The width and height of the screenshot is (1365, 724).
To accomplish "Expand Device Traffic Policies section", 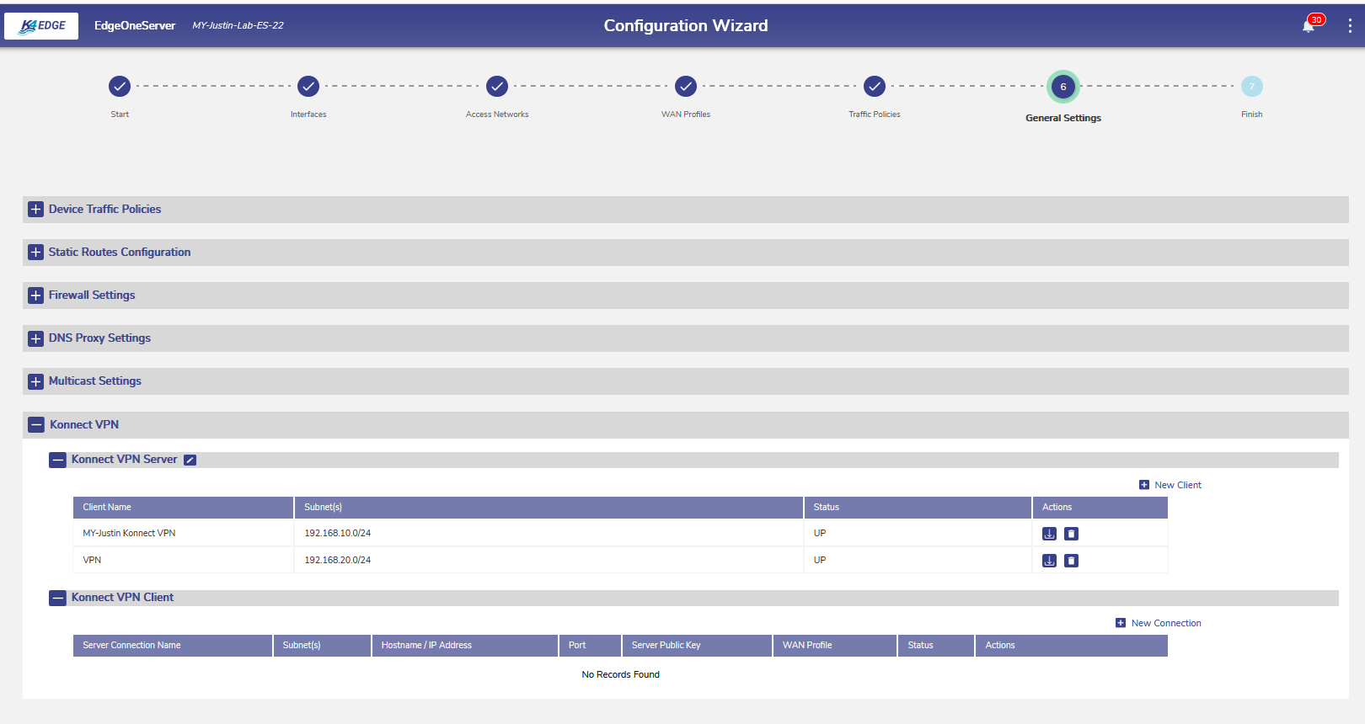I will click(35, 210).
